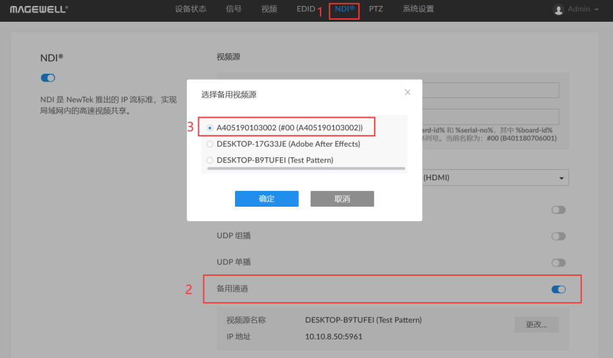Choose DESKTOP-17G33JE Adobe After Effects source
The height and width of the screenshot is (358, 613).
coord(210,143)
